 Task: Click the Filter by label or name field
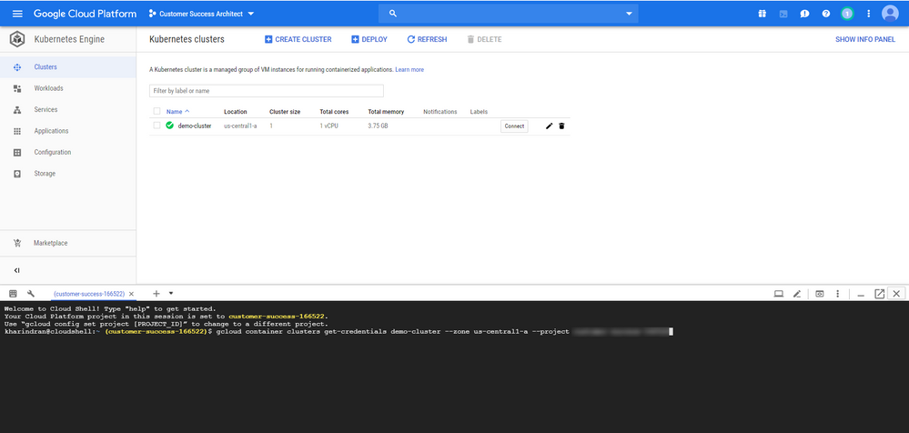point(266,91)
